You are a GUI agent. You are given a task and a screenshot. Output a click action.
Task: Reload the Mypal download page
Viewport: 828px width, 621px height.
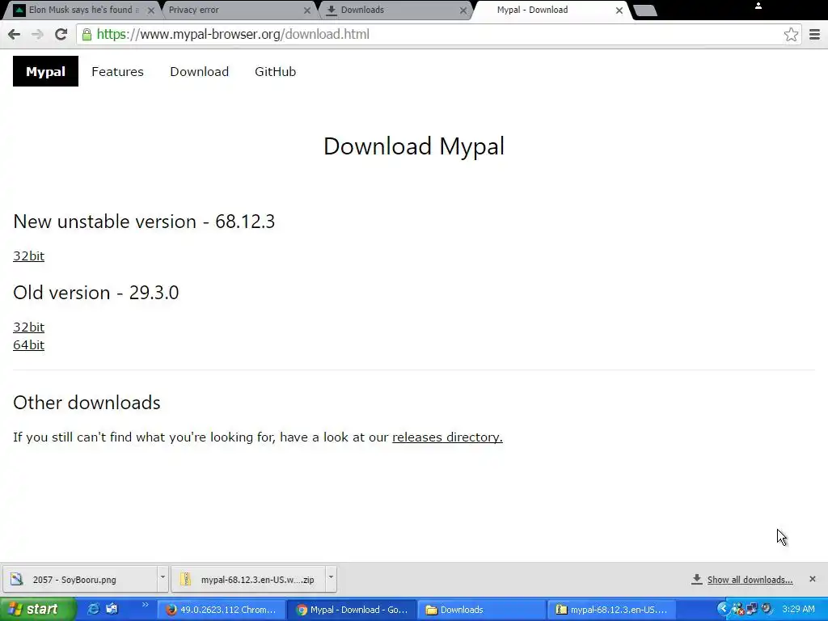point(61,34)
